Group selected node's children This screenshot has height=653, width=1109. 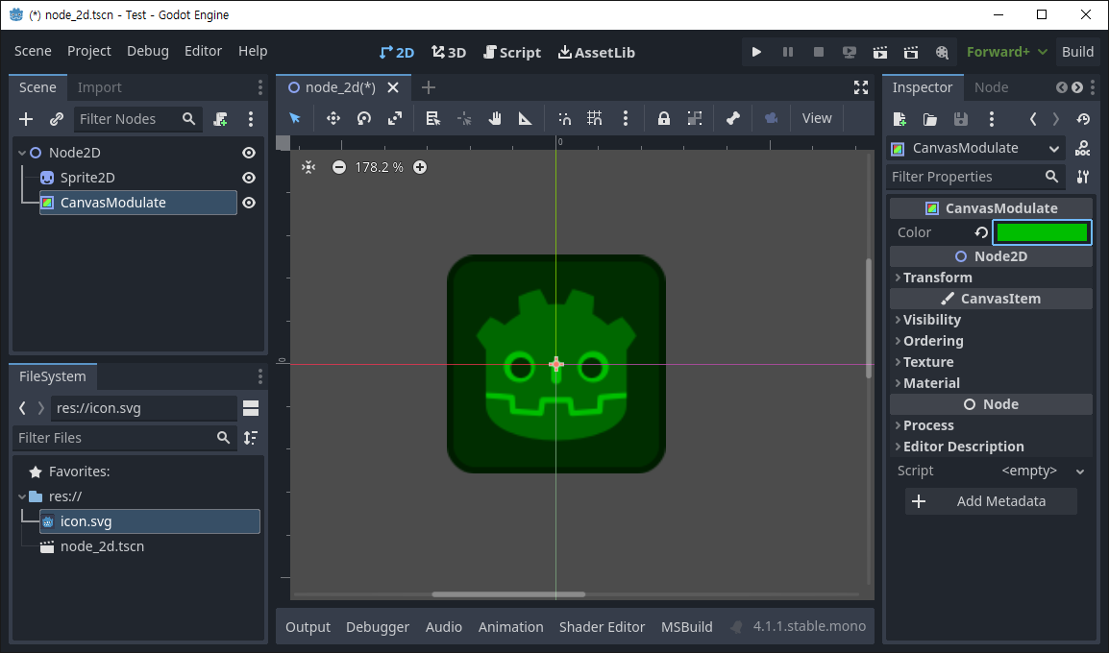(695, 118)
